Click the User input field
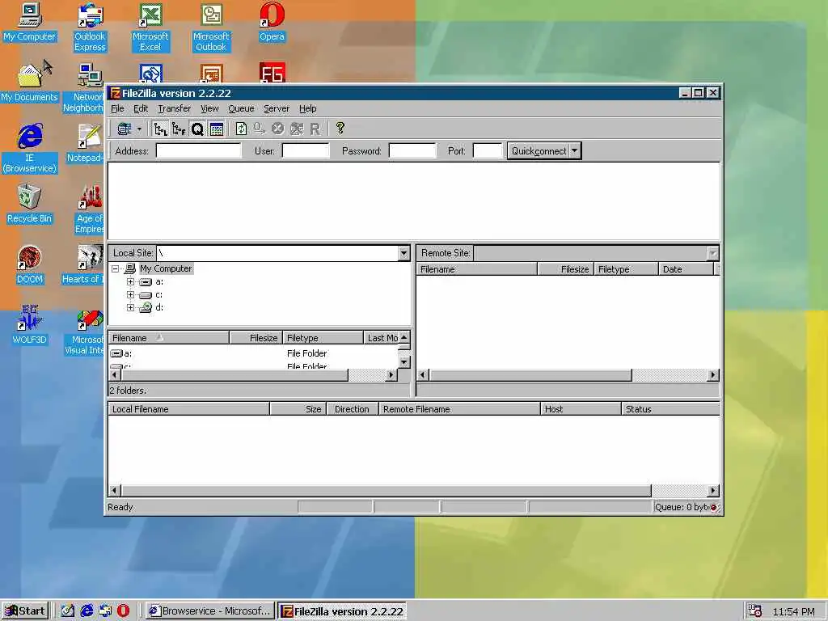The image size is (828, 621). tap(306, 151)
